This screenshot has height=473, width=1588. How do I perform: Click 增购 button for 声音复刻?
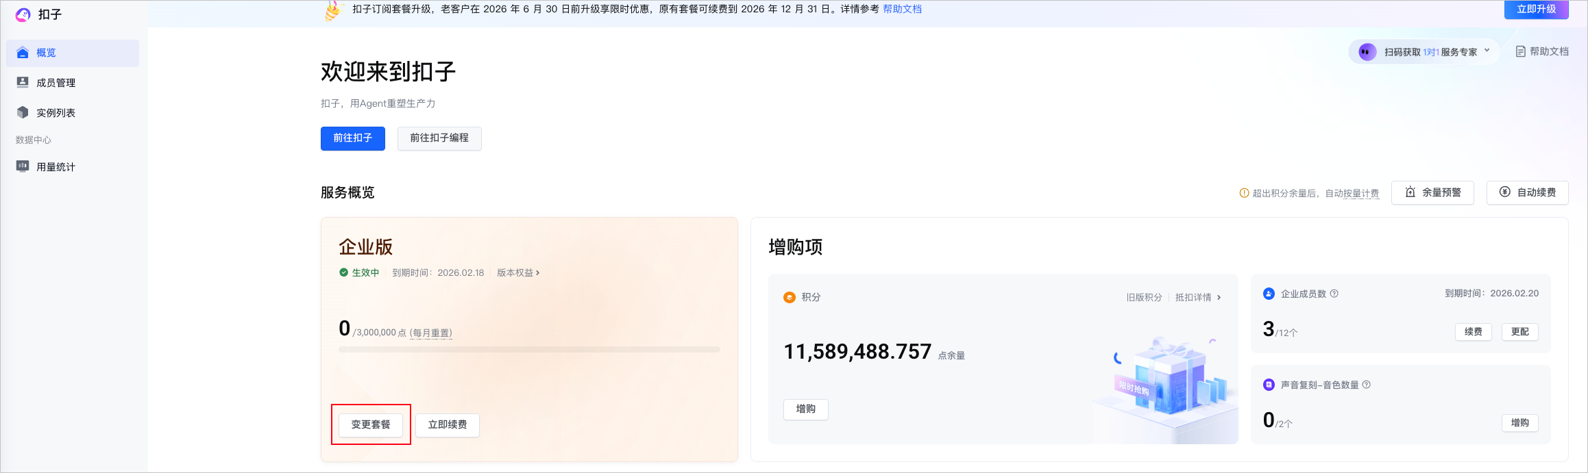pos(1520,423)
